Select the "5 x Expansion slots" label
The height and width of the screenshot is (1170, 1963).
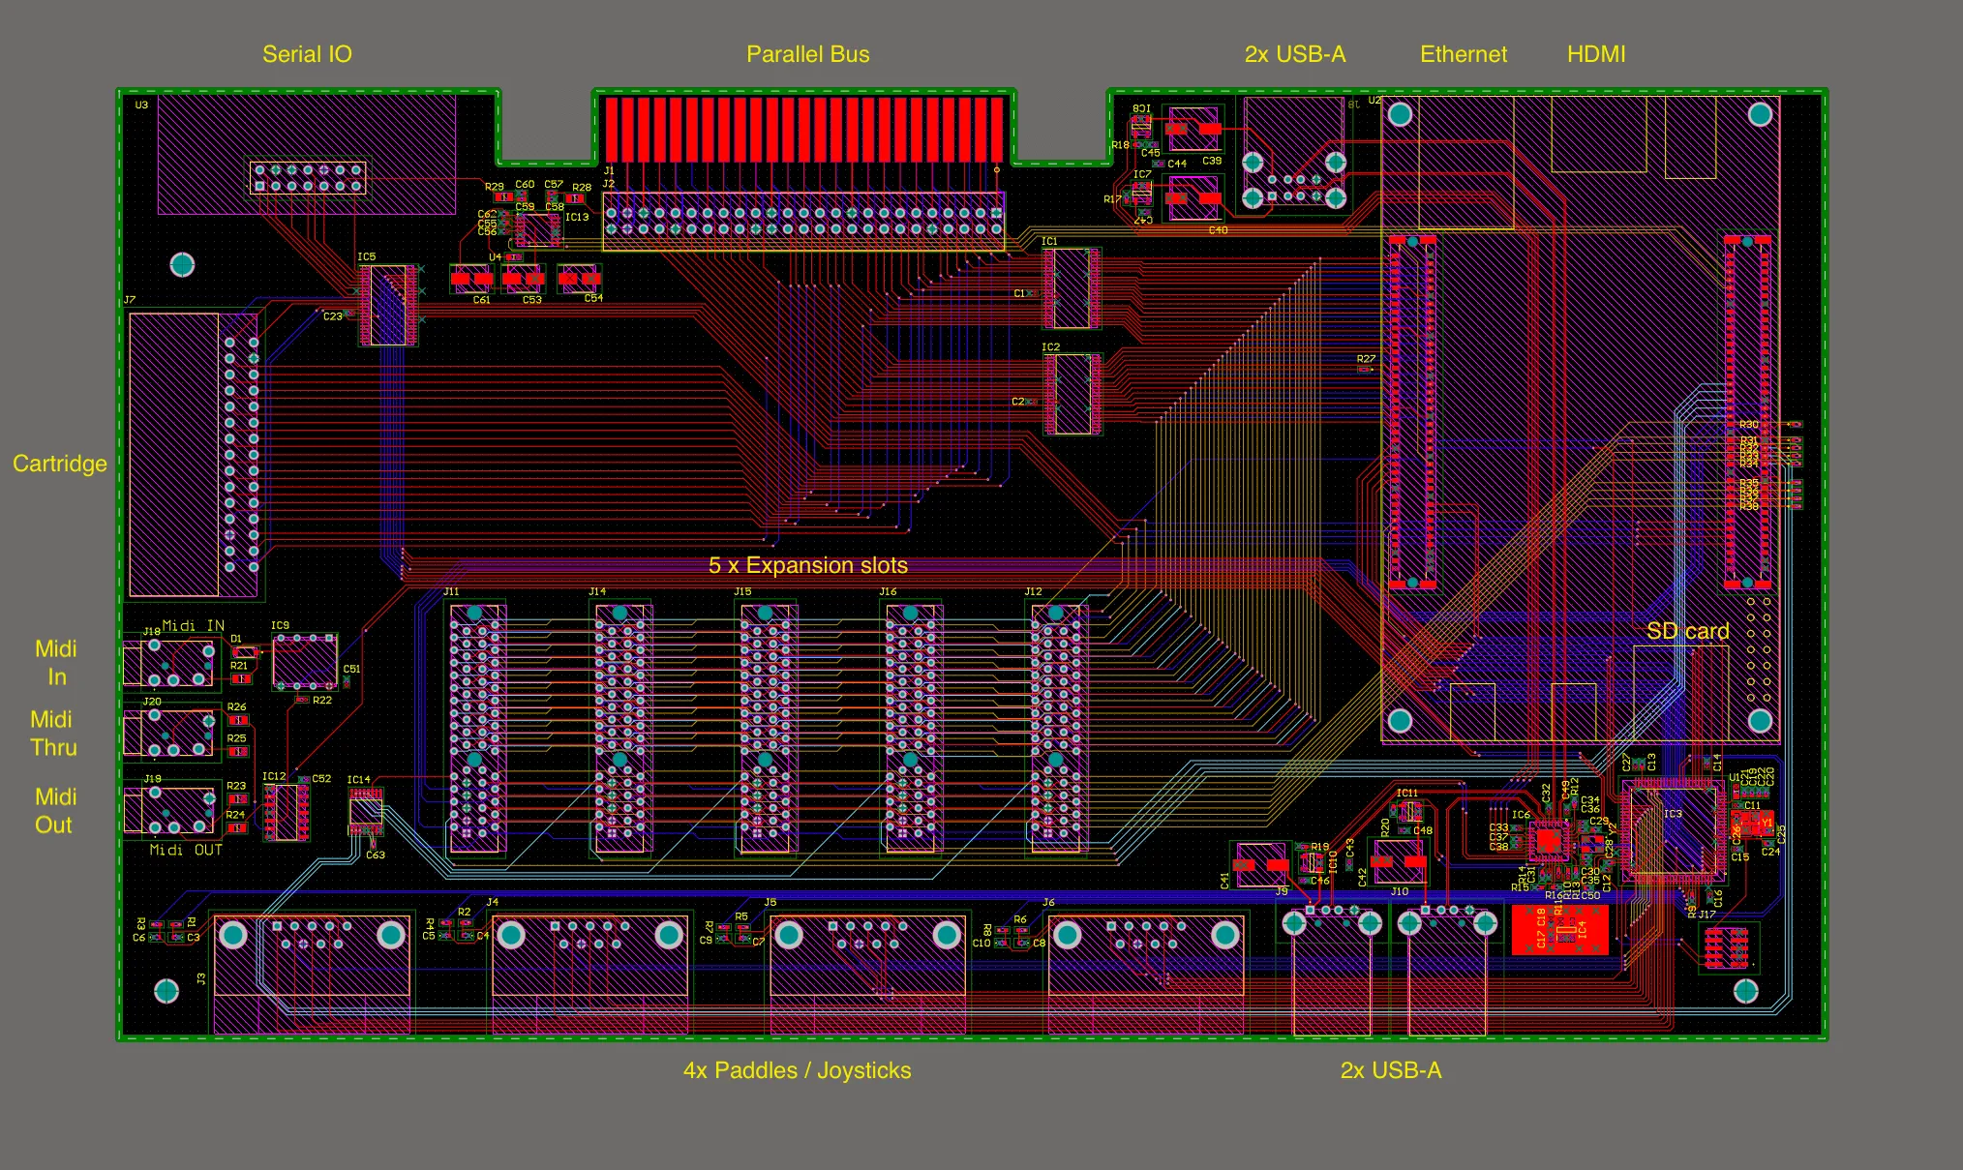pyautogui.click(x=808, y=565)
